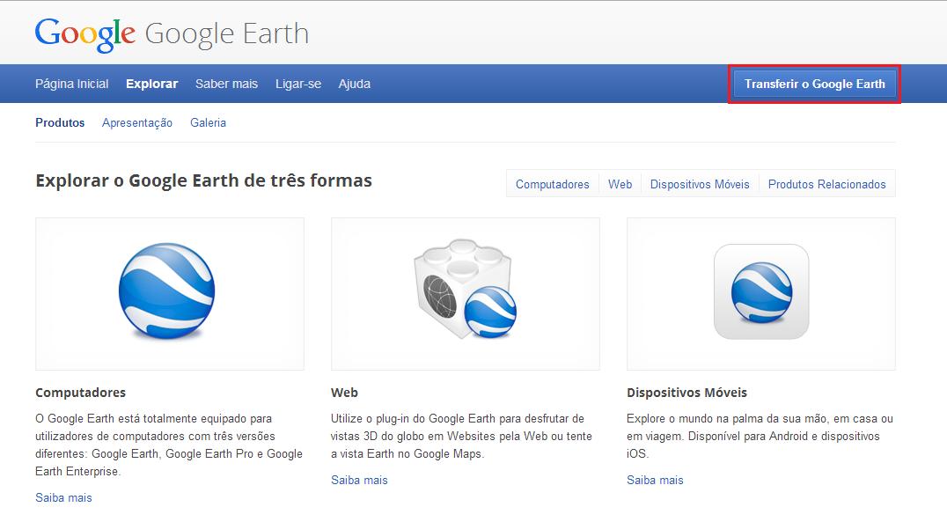Select the Web filter tab on the right
This screenshot has width=947, height=522.
620,184
